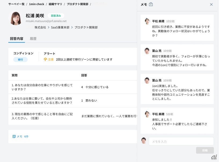The width and height of the screenshot is (219, 162).
Task: Click the memo note icon beside メモ 4件
Action: (x=14, y=137)
